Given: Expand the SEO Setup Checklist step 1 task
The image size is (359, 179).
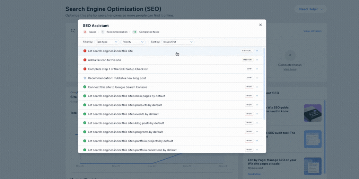Looking at the screenshot, I should [x=257, y=69].
